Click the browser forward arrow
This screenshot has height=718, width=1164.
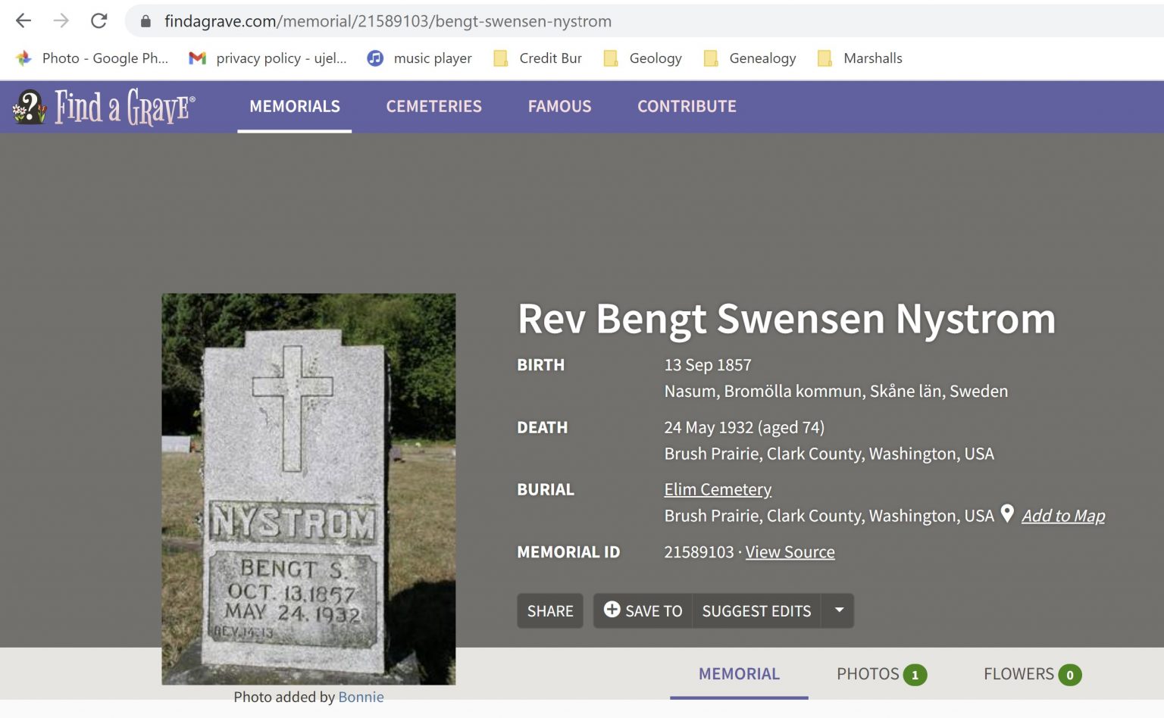coord(61,20)
